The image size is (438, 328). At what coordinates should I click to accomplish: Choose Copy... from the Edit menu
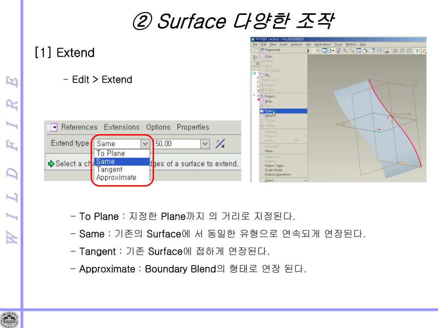284,56
